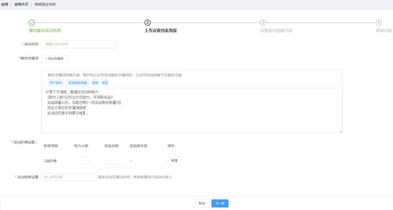
Task: Click inside the reply copy text area
Action: tap(192, 110)
